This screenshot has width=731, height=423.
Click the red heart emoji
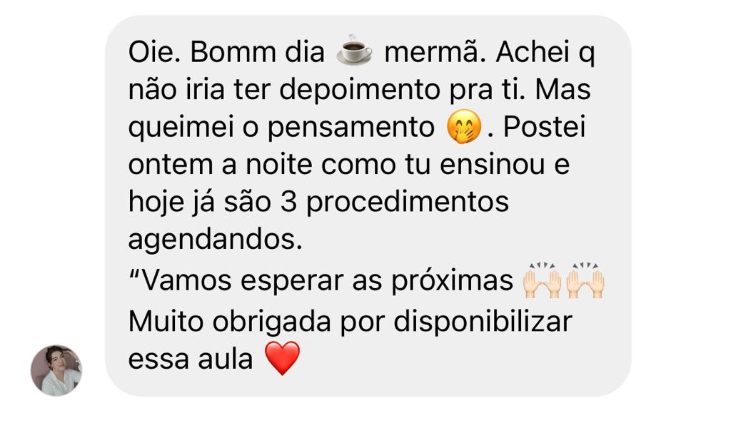(x=282, y=358)
